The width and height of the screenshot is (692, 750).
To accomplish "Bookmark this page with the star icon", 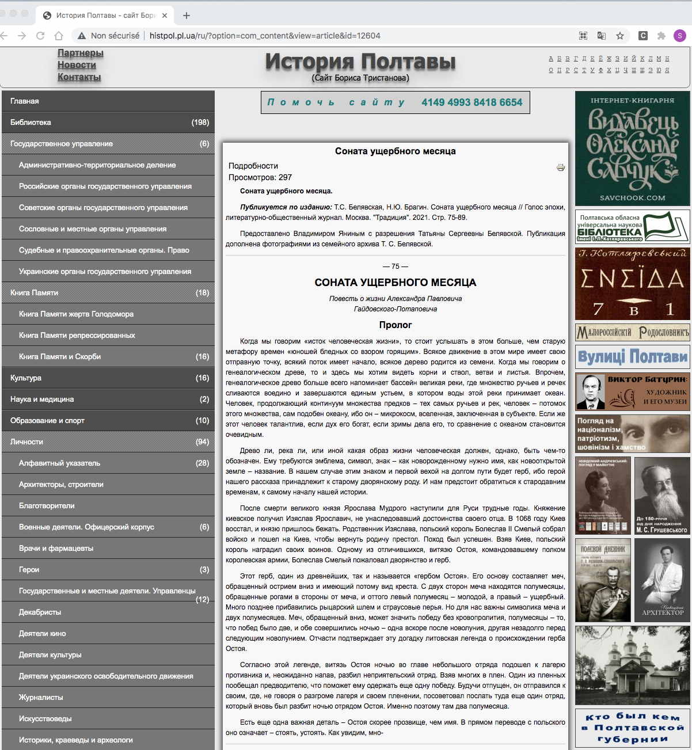I will pyautogui.click(x=620, y=36).
